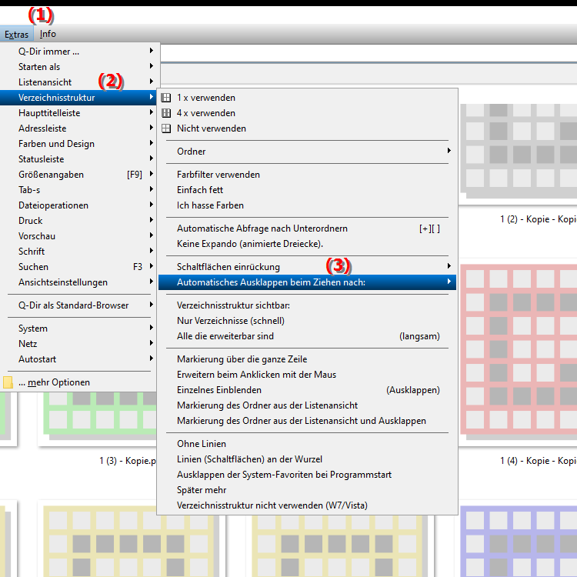Open the Info menu
The height and width of the screenshot is (577, 577).
pyautogui.click(x=48, y=34)
